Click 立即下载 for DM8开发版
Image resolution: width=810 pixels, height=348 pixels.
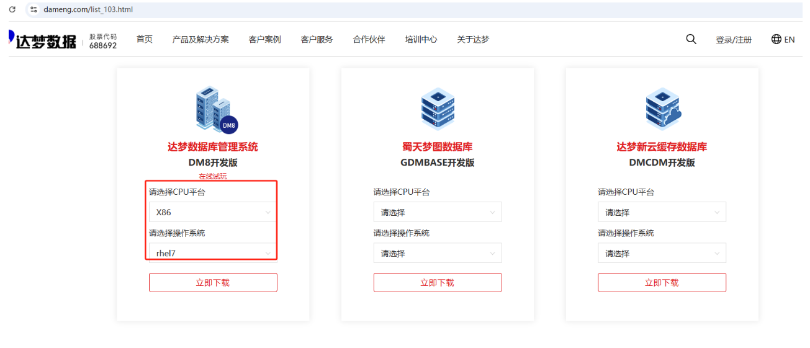pyautogui.click(x=213, y=282)
